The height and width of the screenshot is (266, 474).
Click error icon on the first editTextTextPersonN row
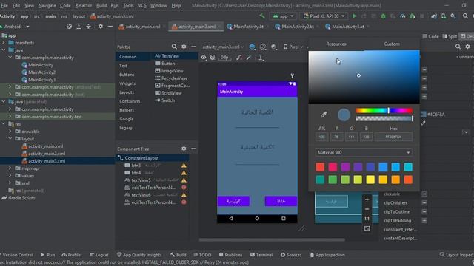pyautogui.click(x=184, y=187)
